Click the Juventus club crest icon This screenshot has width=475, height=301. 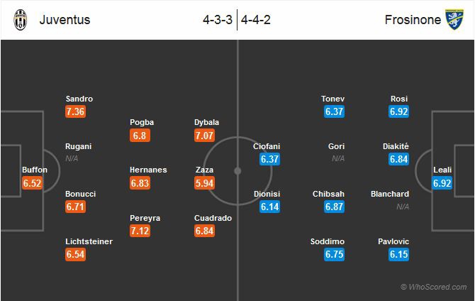21,20
